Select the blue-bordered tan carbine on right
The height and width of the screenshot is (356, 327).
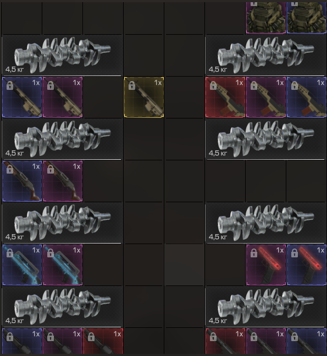[307, 97]
